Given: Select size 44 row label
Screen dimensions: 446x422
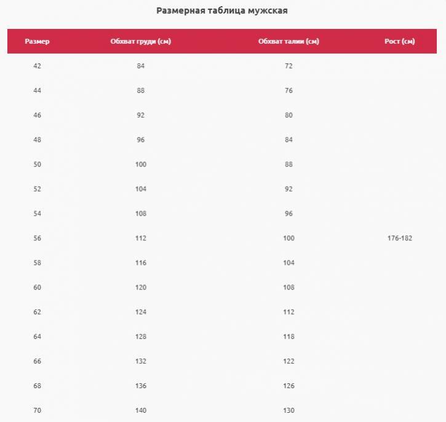Looking at the screenshot, I should coord(37,91).
